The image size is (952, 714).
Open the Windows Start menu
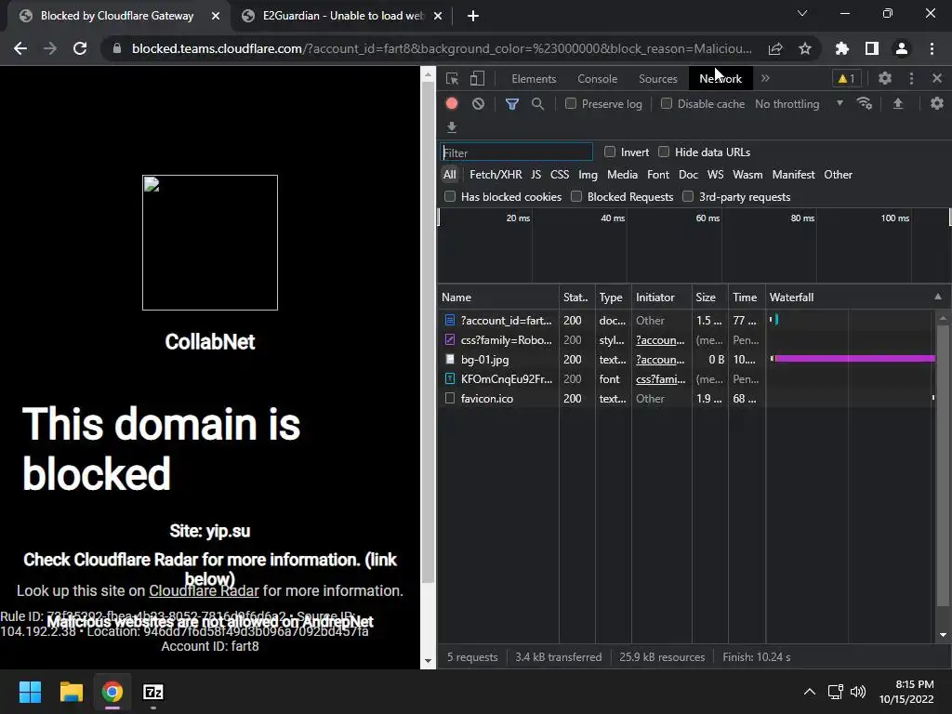(x=30, y=692)
